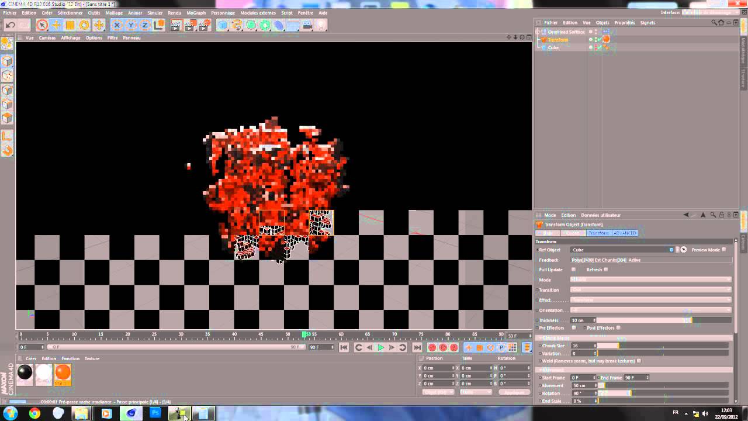Click the record active objects button
Viewport: 748px width, 421px height.
coord(432,347)
